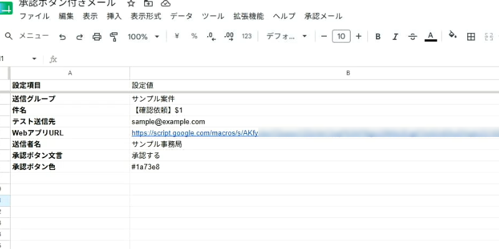Open more number formats 123
The height and width of the screenshot is (249, 499).
(246, 36)
